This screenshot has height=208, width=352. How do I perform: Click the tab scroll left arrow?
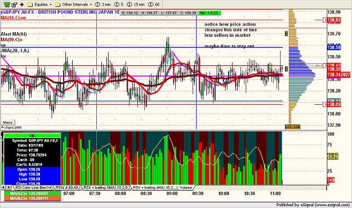point(3,187)
